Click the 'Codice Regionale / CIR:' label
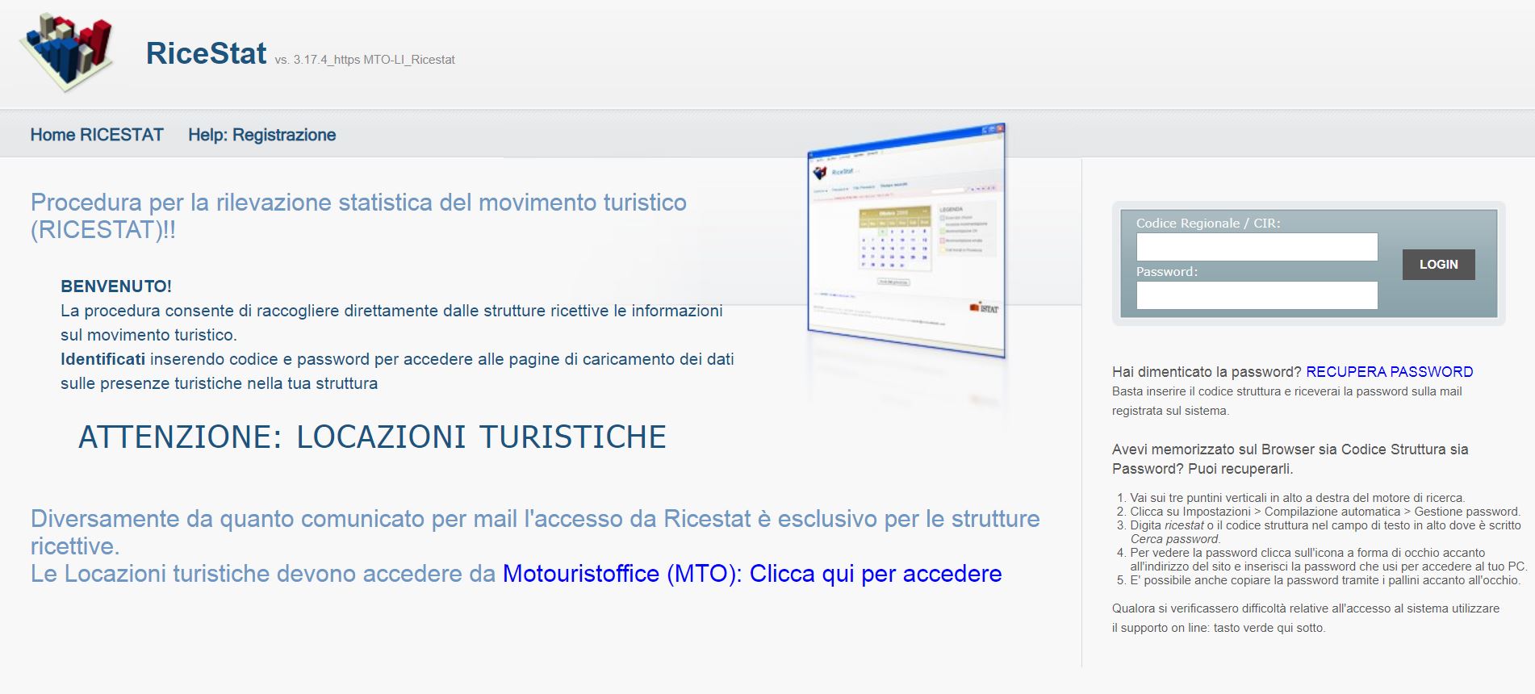The image size is (1535, 694). 1208,224
